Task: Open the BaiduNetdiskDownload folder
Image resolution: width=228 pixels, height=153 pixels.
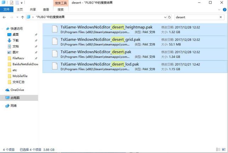Action: [25, 64]
